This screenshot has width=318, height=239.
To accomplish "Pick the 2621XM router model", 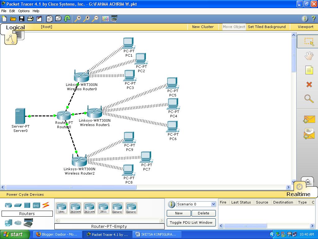I will [89, 208].
